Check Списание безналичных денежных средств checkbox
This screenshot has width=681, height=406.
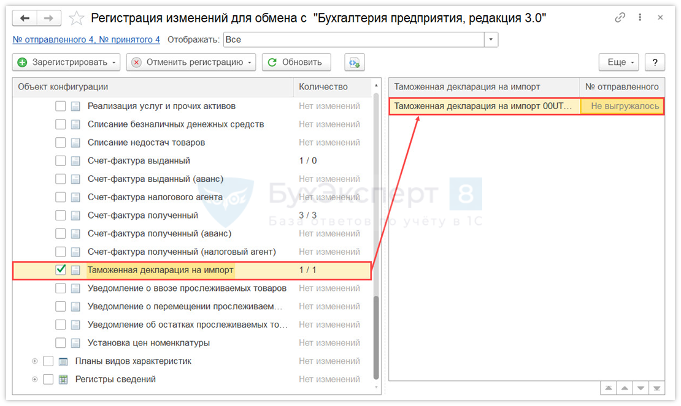(60, 124)
